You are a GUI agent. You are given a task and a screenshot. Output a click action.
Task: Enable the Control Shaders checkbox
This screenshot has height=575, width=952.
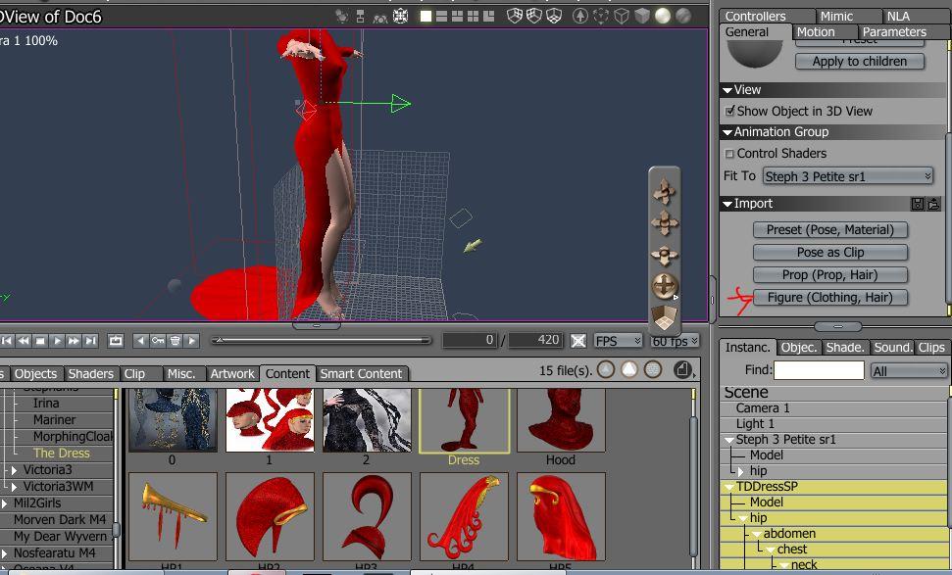(729, 154)
